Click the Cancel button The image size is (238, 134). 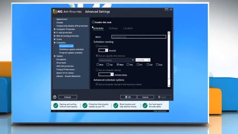coord(145,97)
